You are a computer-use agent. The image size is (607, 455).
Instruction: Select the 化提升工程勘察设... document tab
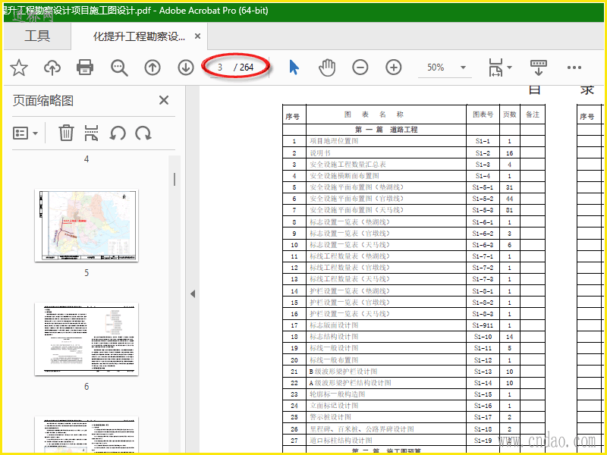tap(139, 36)
